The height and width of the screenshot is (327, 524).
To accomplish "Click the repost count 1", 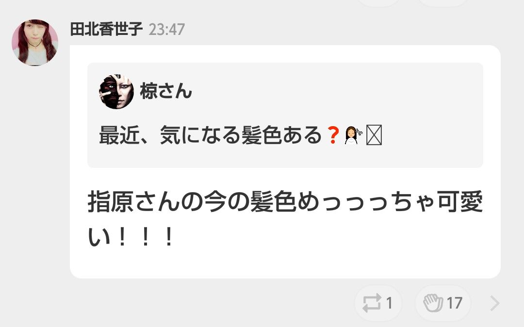I will 389,303.
